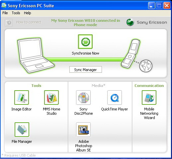This screenshot has width=172, height=159.
Task: Click the How to connect help icon
Action: click(x=9, y=23)
